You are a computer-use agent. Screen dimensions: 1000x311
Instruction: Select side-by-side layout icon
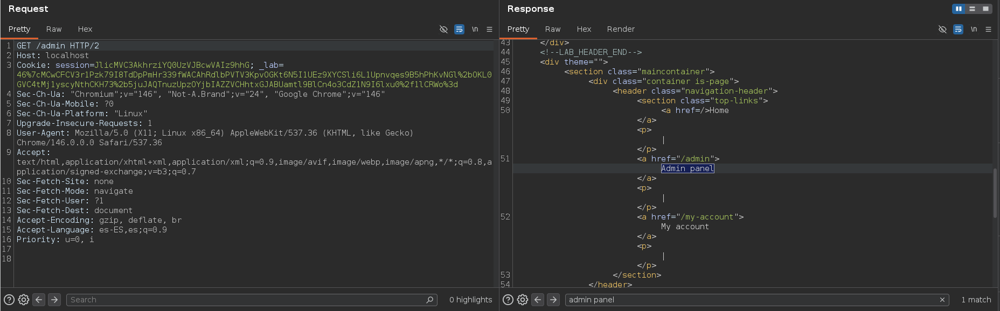click(x=959, y=9)
